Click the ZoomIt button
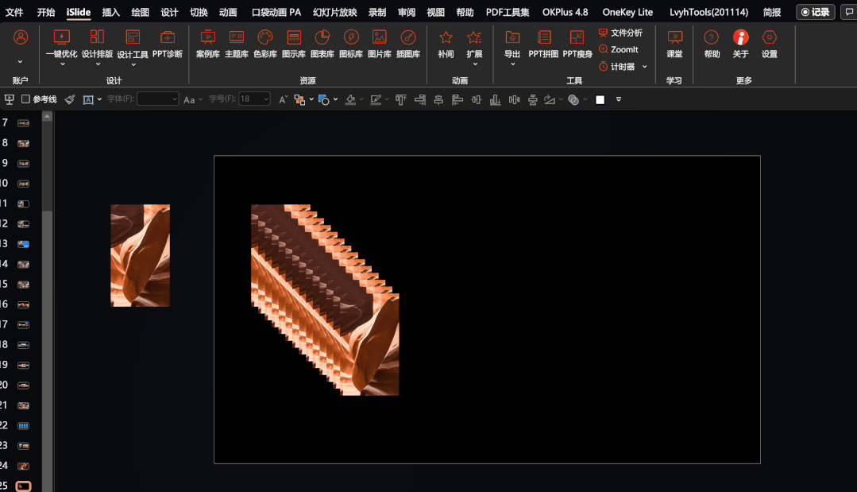The width and height of the screenshot is (857, 492). coord(619,49)
